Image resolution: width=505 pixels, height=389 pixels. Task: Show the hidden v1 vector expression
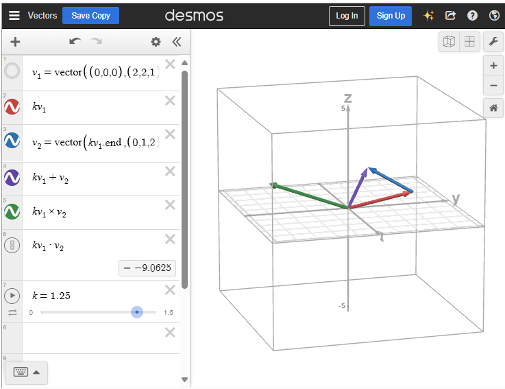(12, 71)
